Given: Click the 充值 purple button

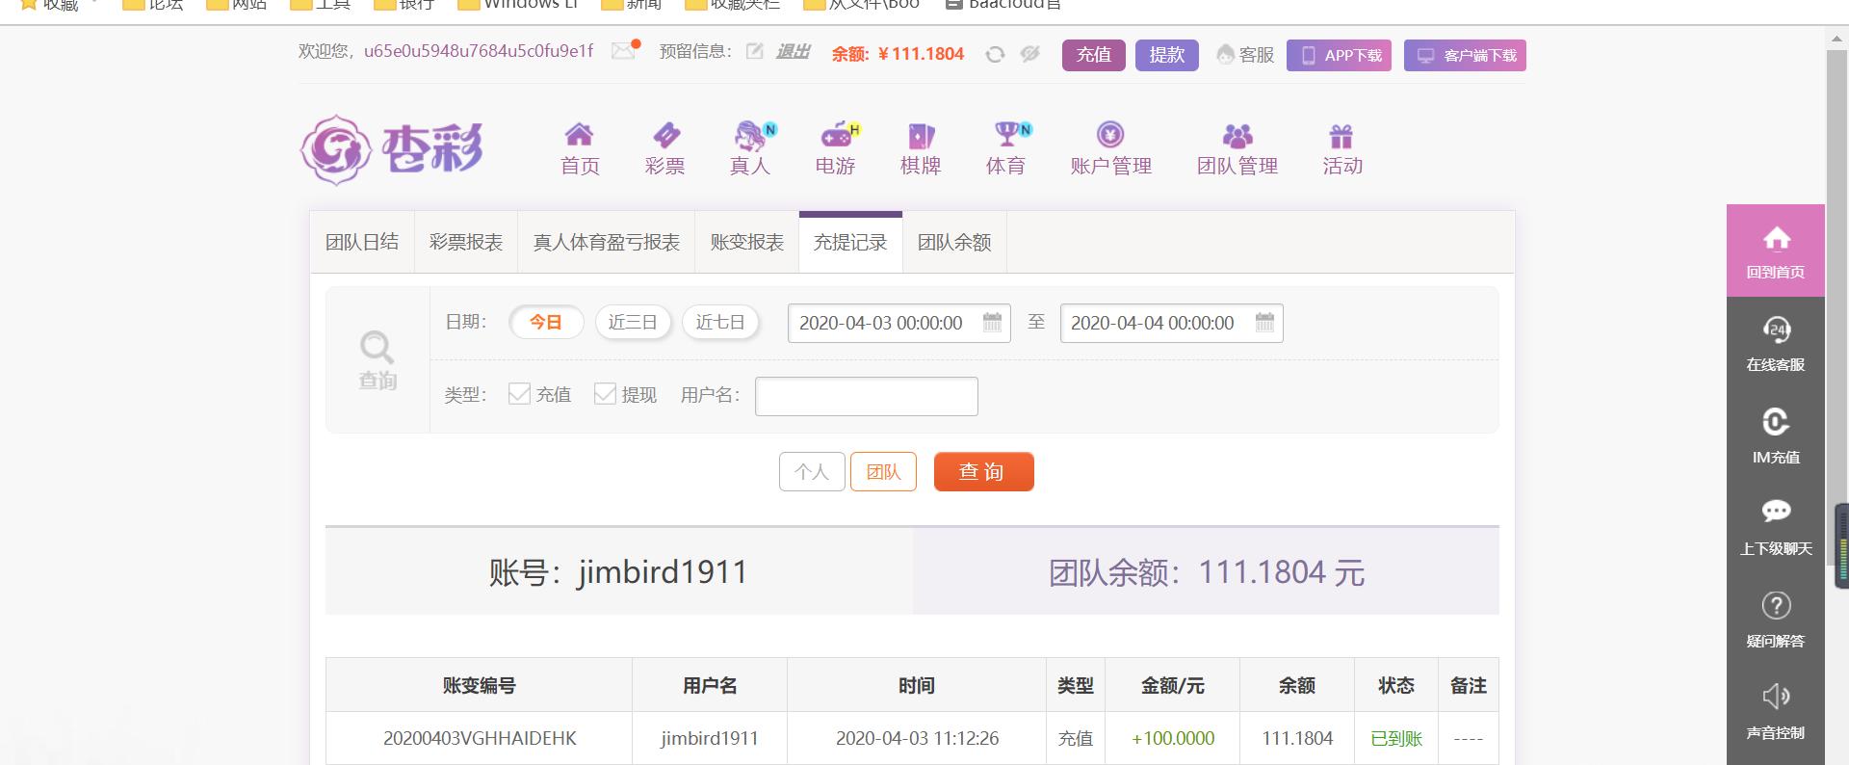Looking at the screenshot, I should 1094,55.
